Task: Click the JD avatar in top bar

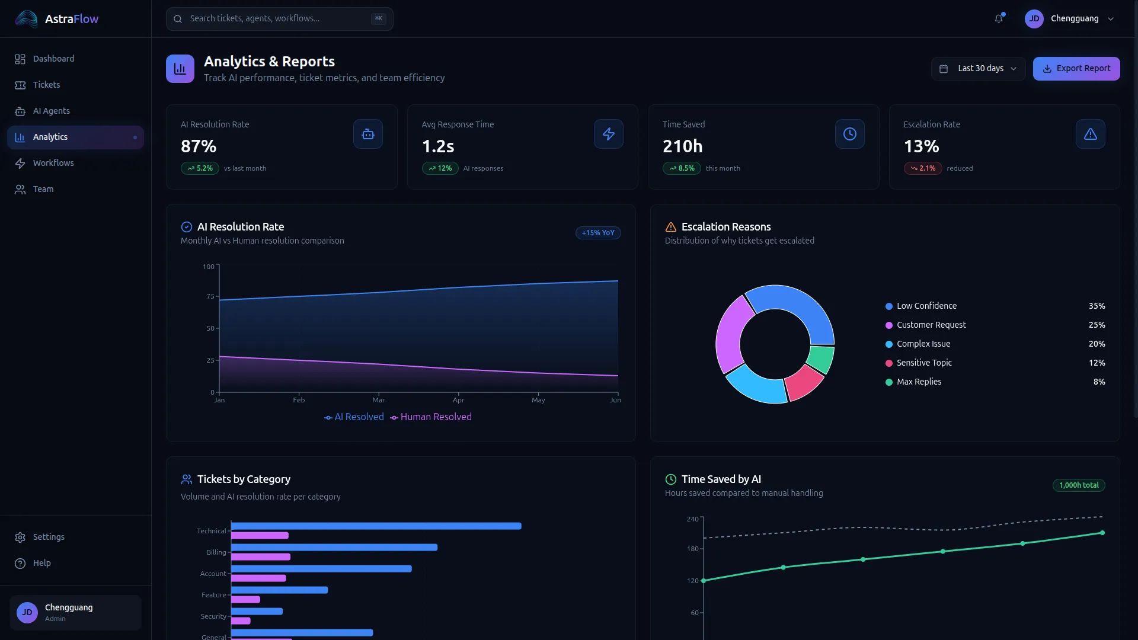Action: point(1034,19)
